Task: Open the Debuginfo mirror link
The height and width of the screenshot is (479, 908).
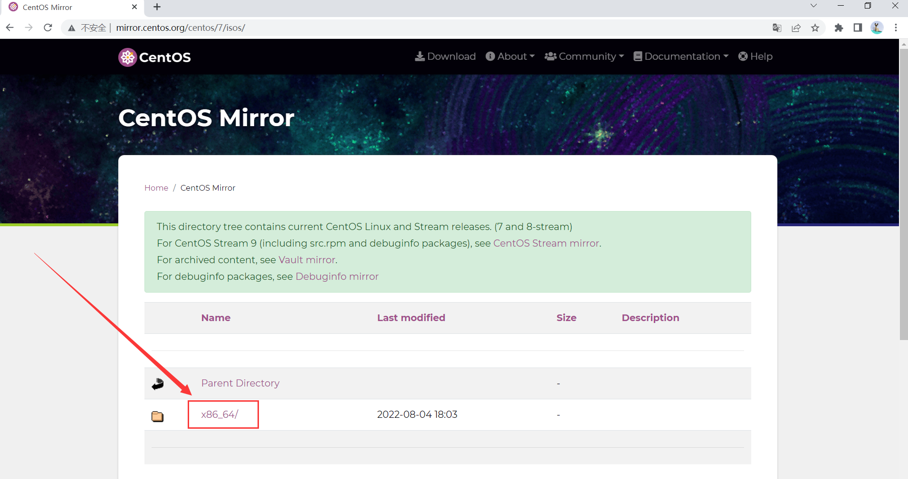Action: pos(337,276)
